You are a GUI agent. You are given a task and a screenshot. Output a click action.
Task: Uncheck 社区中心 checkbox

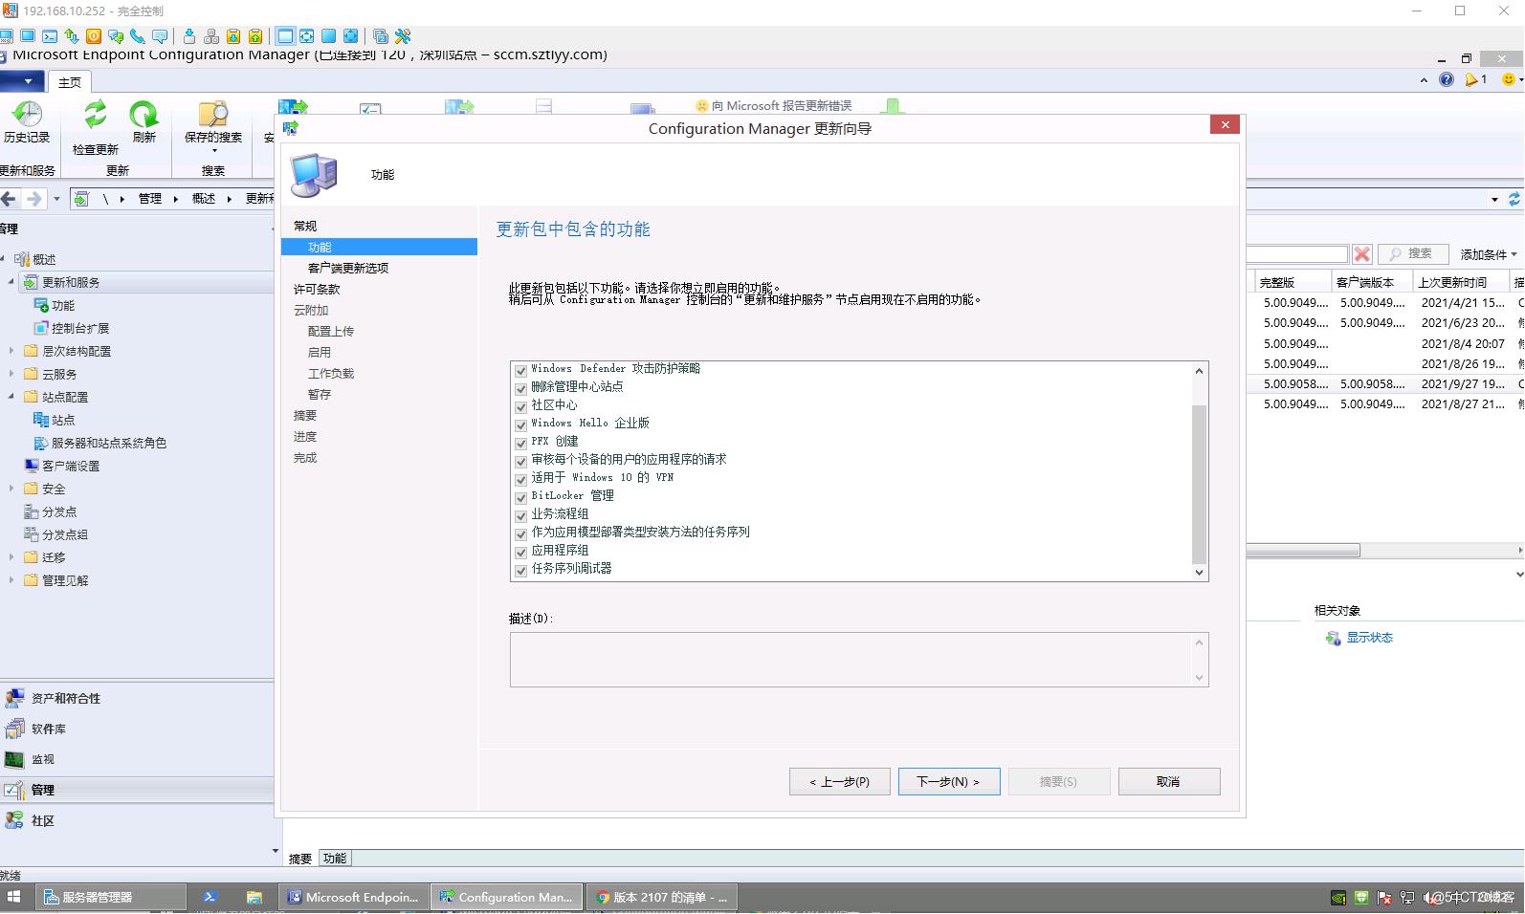pyautogui.click(x=521, y=406)
